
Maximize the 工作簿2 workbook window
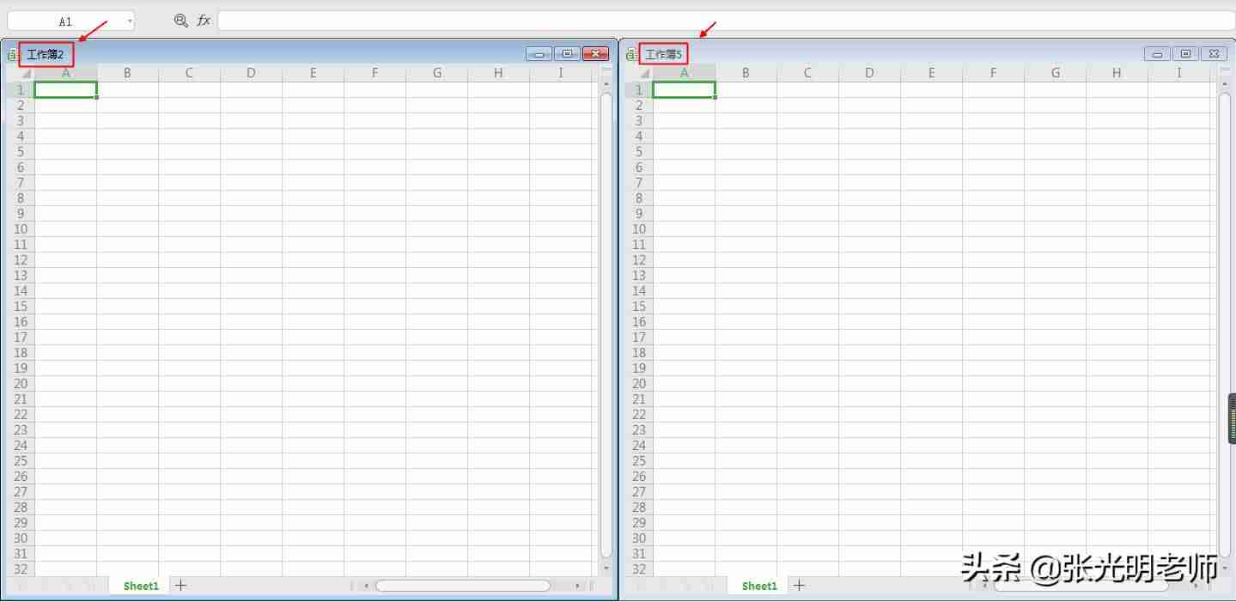click(567, 54)
